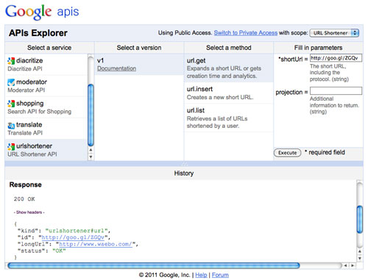Open the v1 Documentation link

click(x=116, y=68)
